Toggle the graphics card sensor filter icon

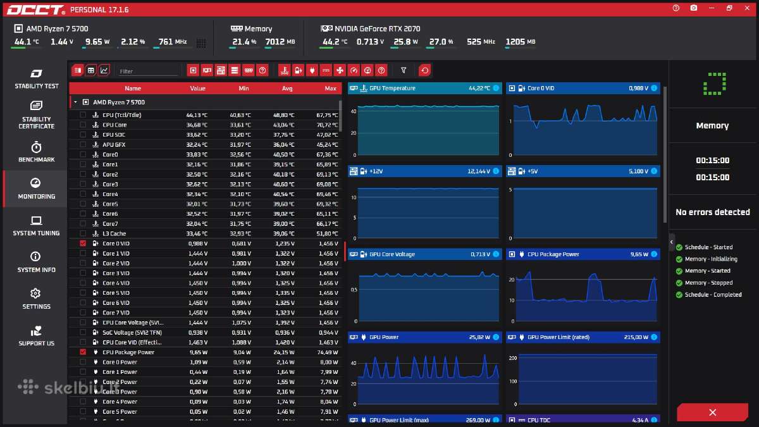point(207,70)
